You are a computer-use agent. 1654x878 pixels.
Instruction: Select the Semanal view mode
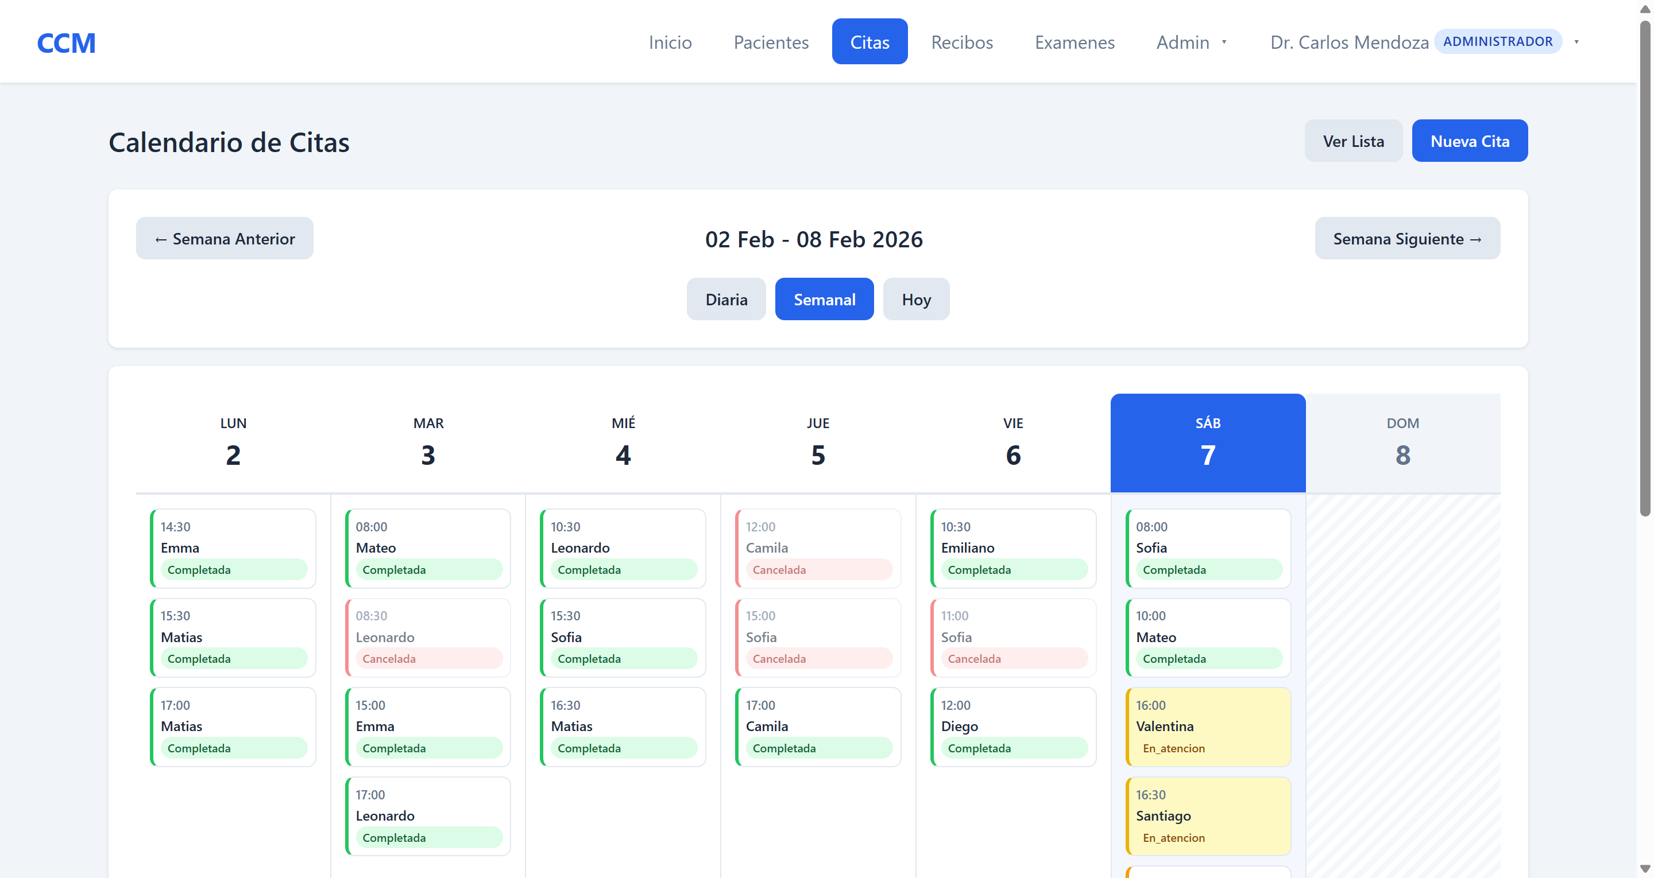tap(825, 299)
